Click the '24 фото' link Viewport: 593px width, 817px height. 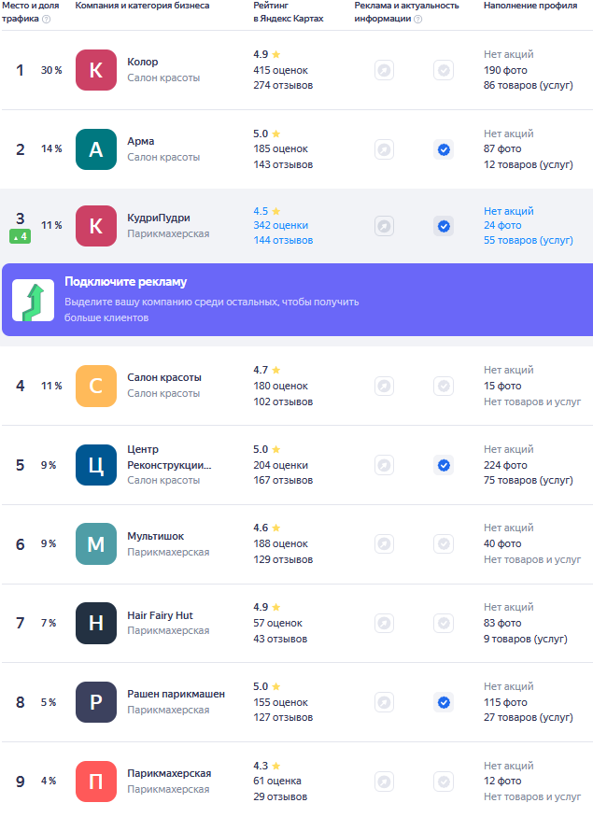click(x=502, y=226)
